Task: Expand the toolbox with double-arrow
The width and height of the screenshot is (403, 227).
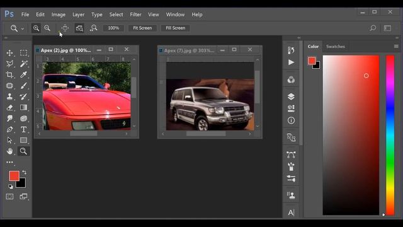Action: pos(6,38)
